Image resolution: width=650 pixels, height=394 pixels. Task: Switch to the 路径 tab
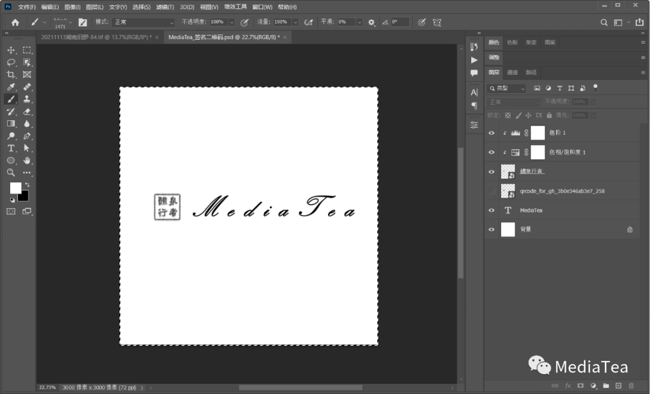point(531,73)
